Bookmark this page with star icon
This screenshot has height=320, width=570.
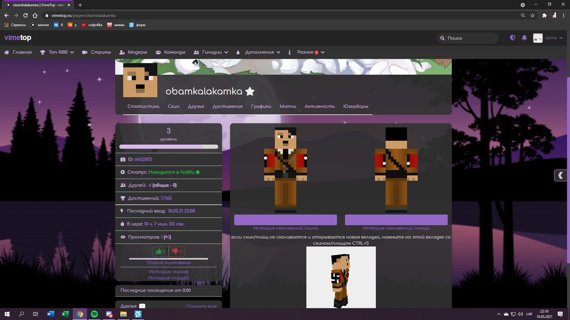(533, 15)
